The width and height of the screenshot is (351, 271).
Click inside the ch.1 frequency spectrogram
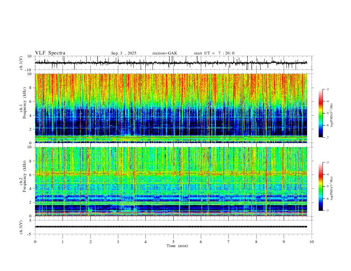coord(171,108)
